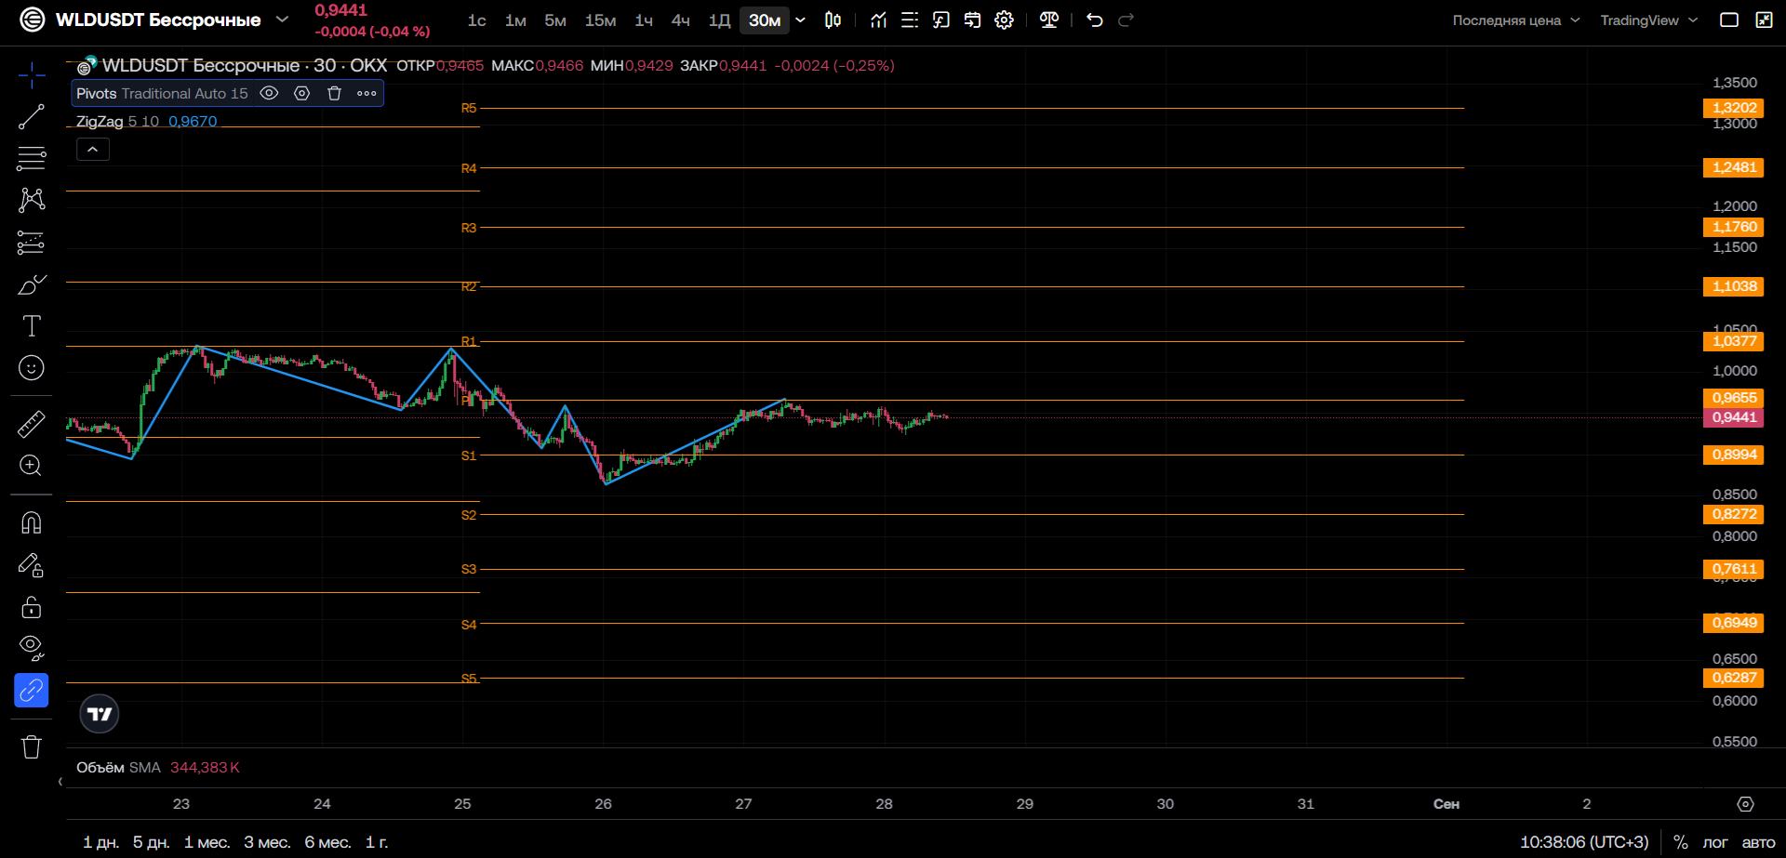Set range to 3 мес.
This screenshot has height=858, width=1786.
click(x=267, y=842)
